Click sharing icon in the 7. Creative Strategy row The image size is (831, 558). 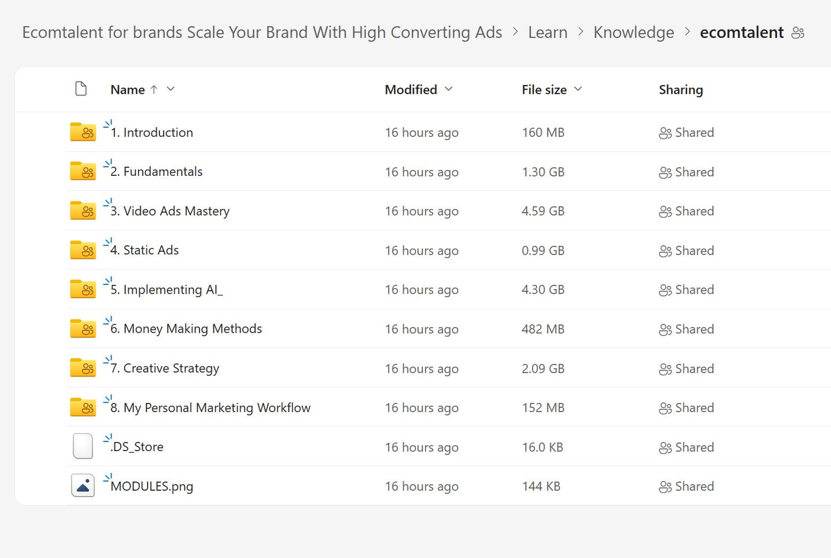665,369
